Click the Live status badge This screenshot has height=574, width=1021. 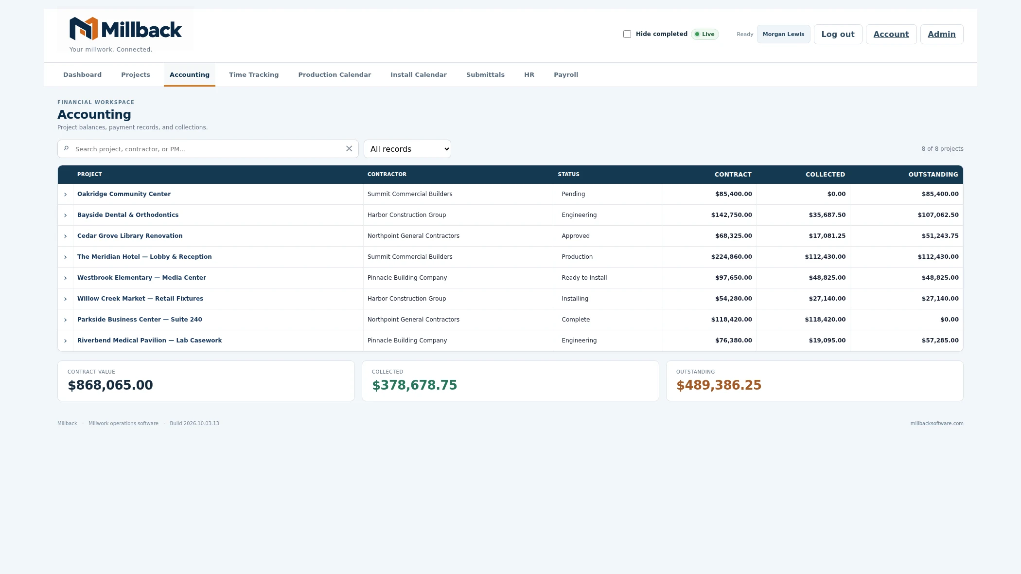705,34
